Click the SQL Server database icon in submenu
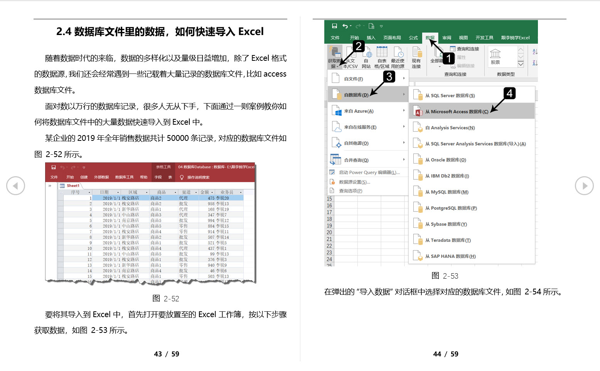This screenshot has width=600, height=371. click(418, 95)
